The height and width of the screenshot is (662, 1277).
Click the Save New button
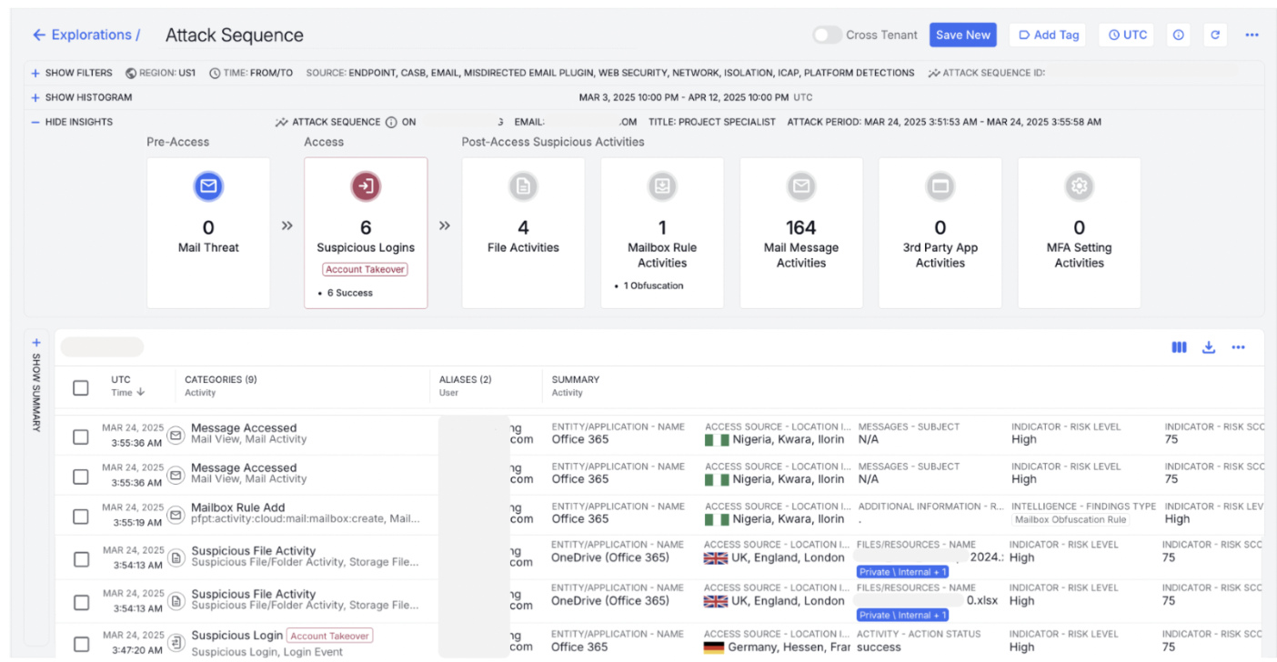click(x=962, y=35)
